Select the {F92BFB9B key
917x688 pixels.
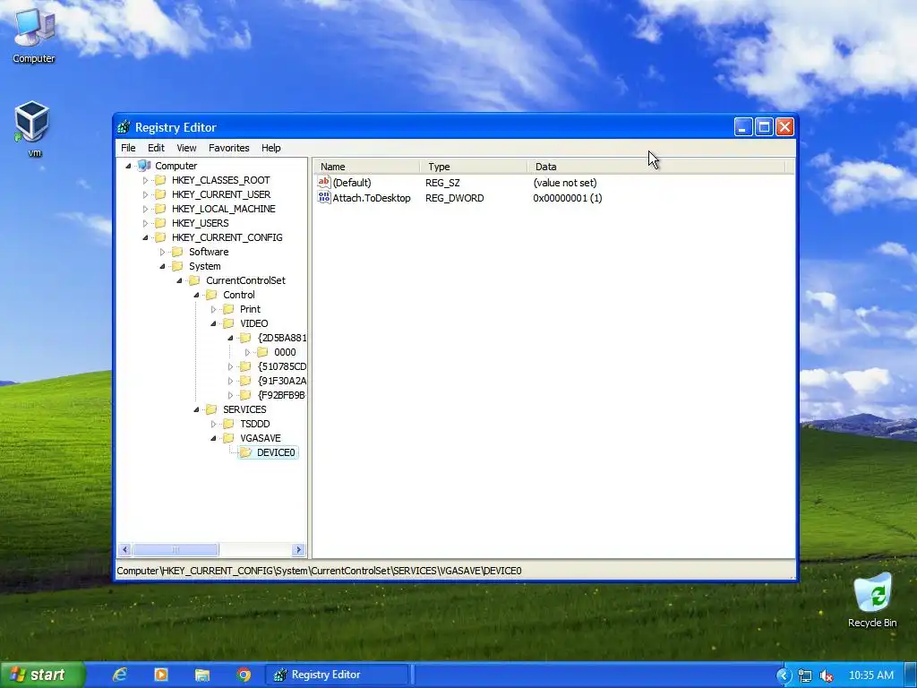pos(282,395)
